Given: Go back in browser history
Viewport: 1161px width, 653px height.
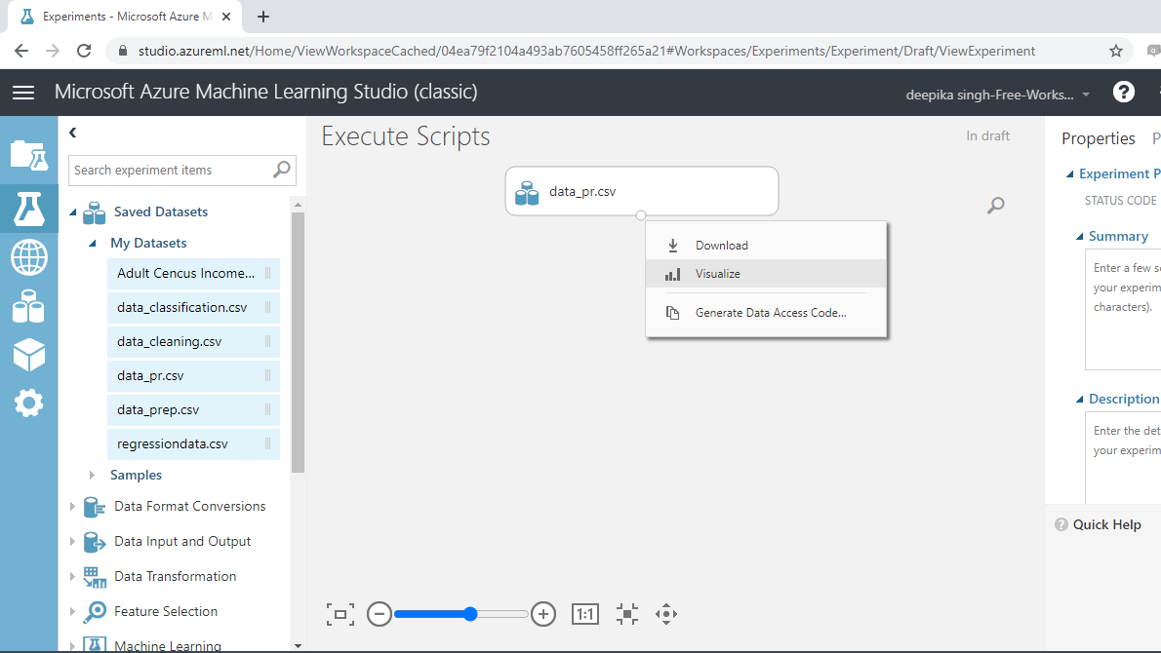Looking at the screenshot, I should pyautogui.click(x=21, y=51).
